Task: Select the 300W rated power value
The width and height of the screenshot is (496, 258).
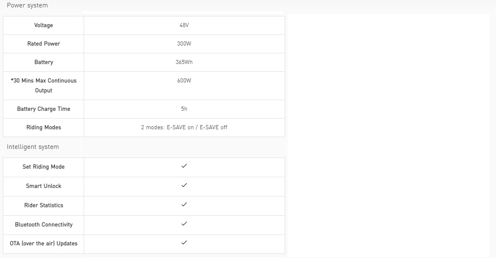Action: (x=184, y=44)
